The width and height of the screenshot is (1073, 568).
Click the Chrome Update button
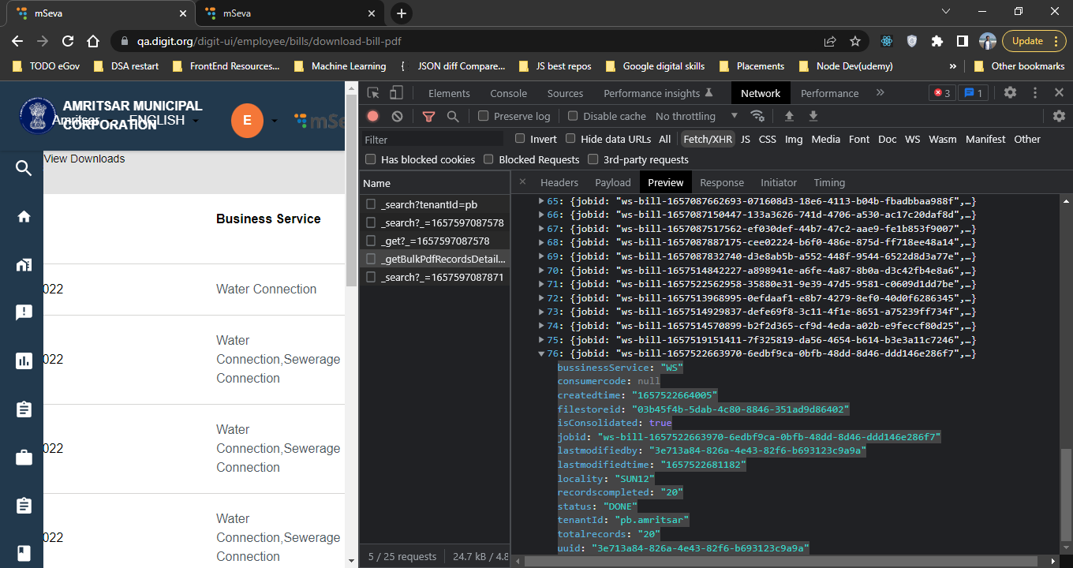coord(1027,41)
